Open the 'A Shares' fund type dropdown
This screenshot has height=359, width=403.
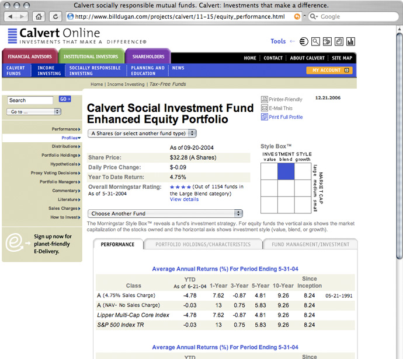click(x=142, y=133)
